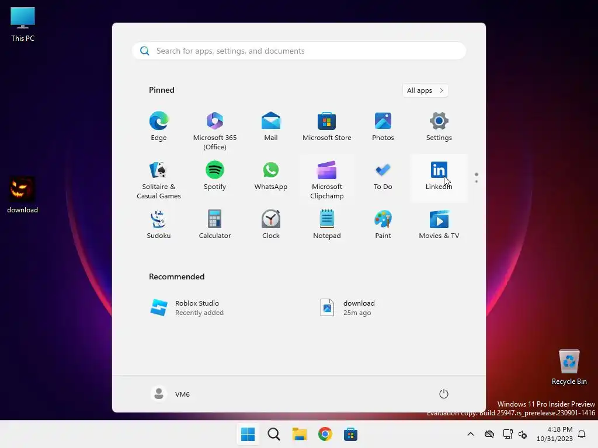This screenshot has height=448, width=598.
Task: Launch Solitaire & Casual Games
Action: point(159,180)
